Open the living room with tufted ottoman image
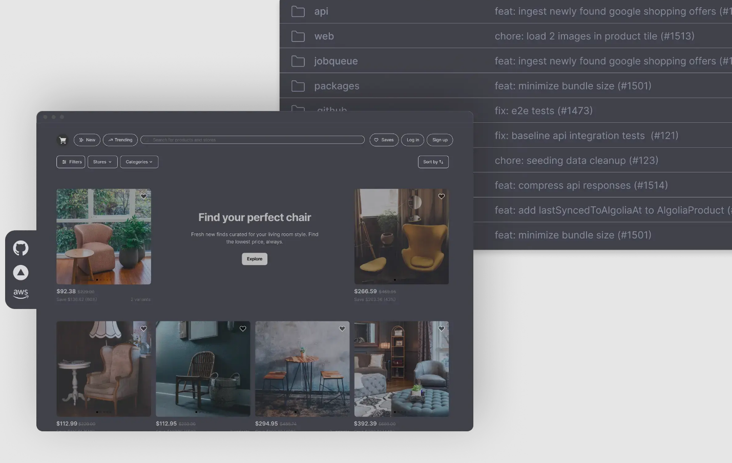The height and width of the screenshot is (463, 732). click(402, 369)
